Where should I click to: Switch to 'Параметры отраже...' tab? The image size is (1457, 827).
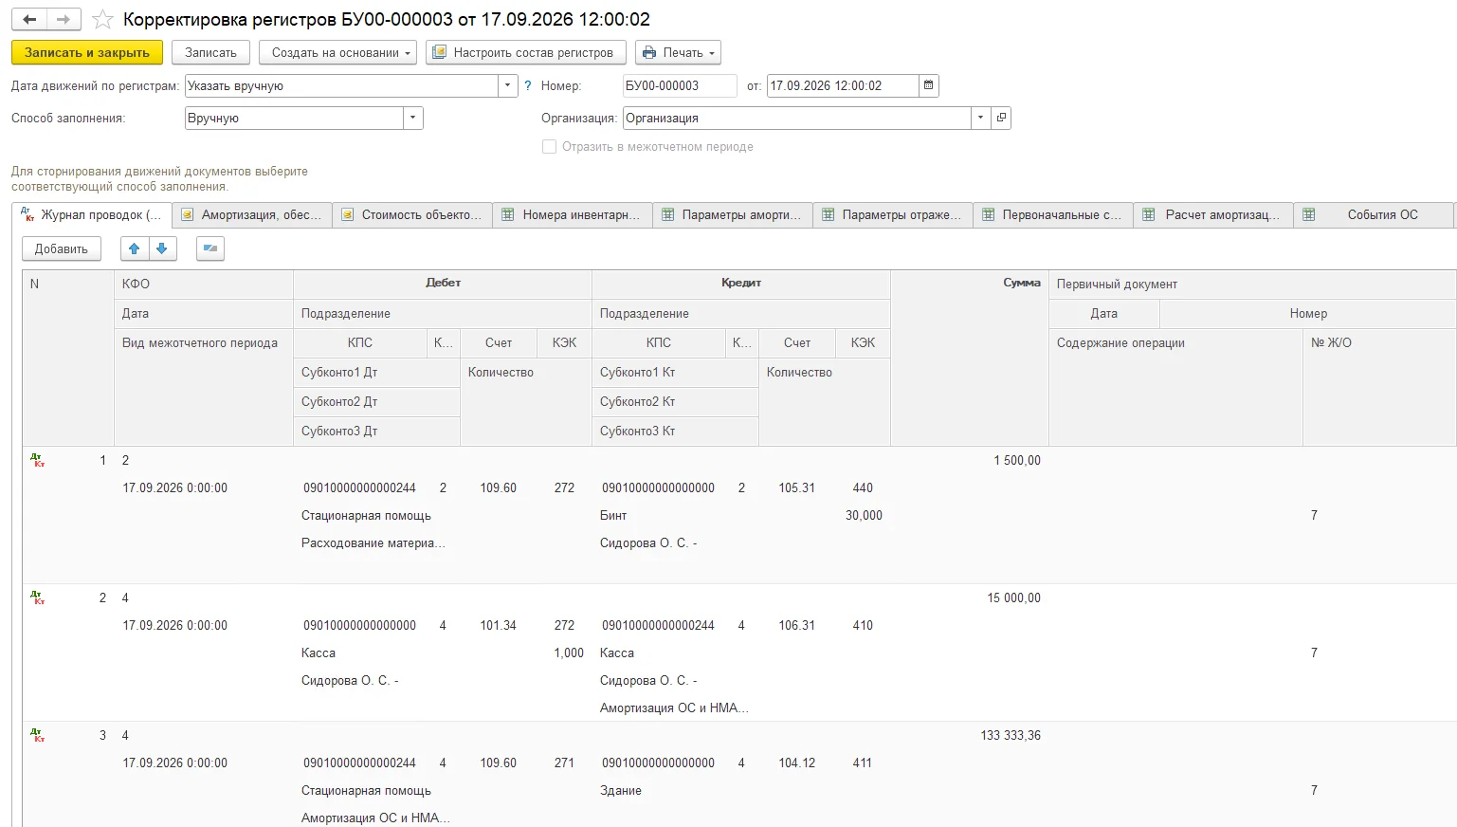893,215
